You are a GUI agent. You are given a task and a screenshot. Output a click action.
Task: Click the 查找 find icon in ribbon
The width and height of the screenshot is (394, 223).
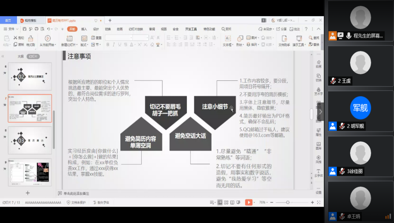(x=314, y=38)
